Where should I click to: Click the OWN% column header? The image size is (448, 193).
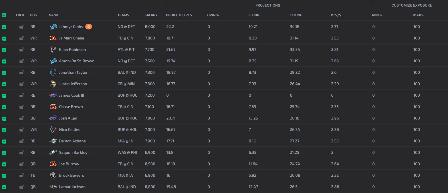pyautogui.click(x=213, y=15)
